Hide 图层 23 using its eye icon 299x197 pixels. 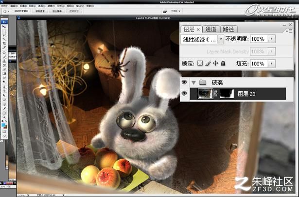coord(184,93)
